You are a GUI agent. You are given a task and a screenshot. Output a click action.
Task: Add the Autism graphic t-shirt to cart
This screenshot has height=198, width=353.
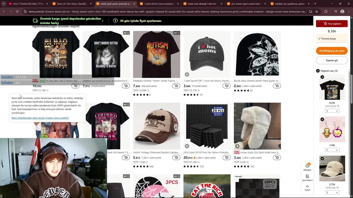click(176, 86)
